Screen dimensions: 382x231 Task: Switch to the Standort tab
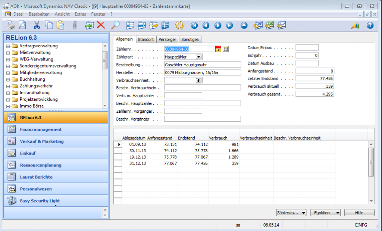146,40
